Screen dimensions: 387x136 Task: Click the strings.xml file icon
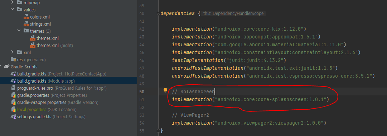[26, 24]
